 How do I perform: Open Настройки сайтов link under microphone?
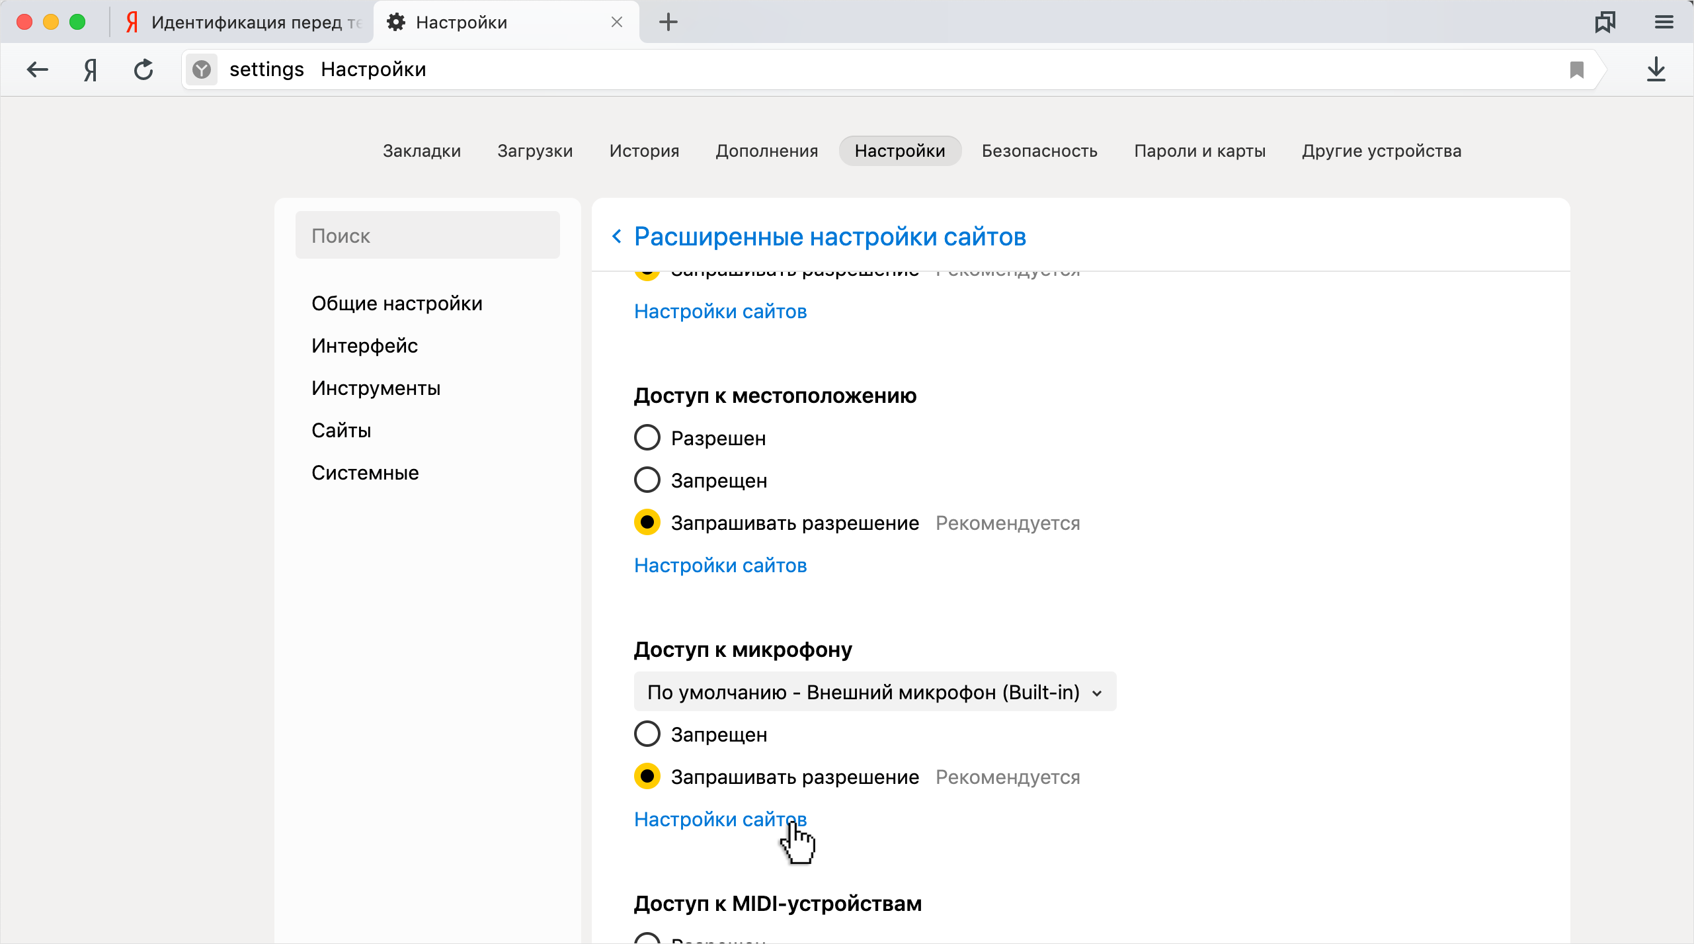point(720,819)
